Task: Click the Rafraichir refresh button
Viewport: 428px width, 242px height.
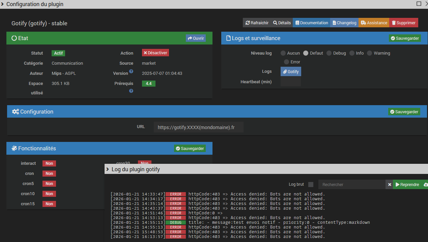Action: (x=257, y=23)
